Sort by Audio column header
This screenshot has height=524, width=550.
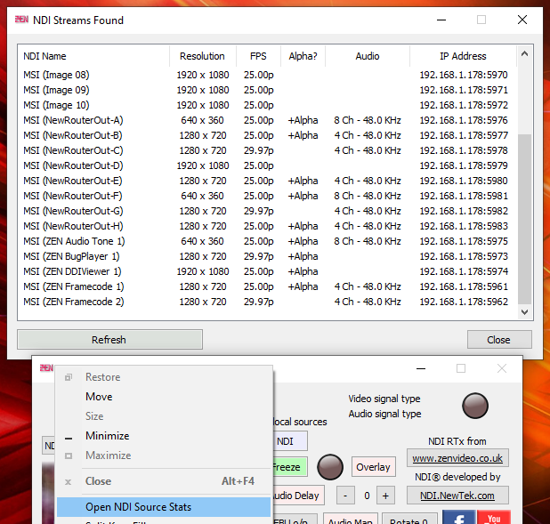[x=368, y=56]
